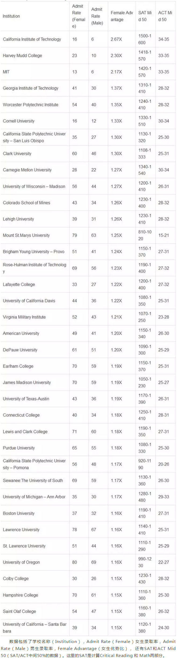Click the Carnegie Mellon University cell
Screen dimensions: 177x661
(27, 170)
